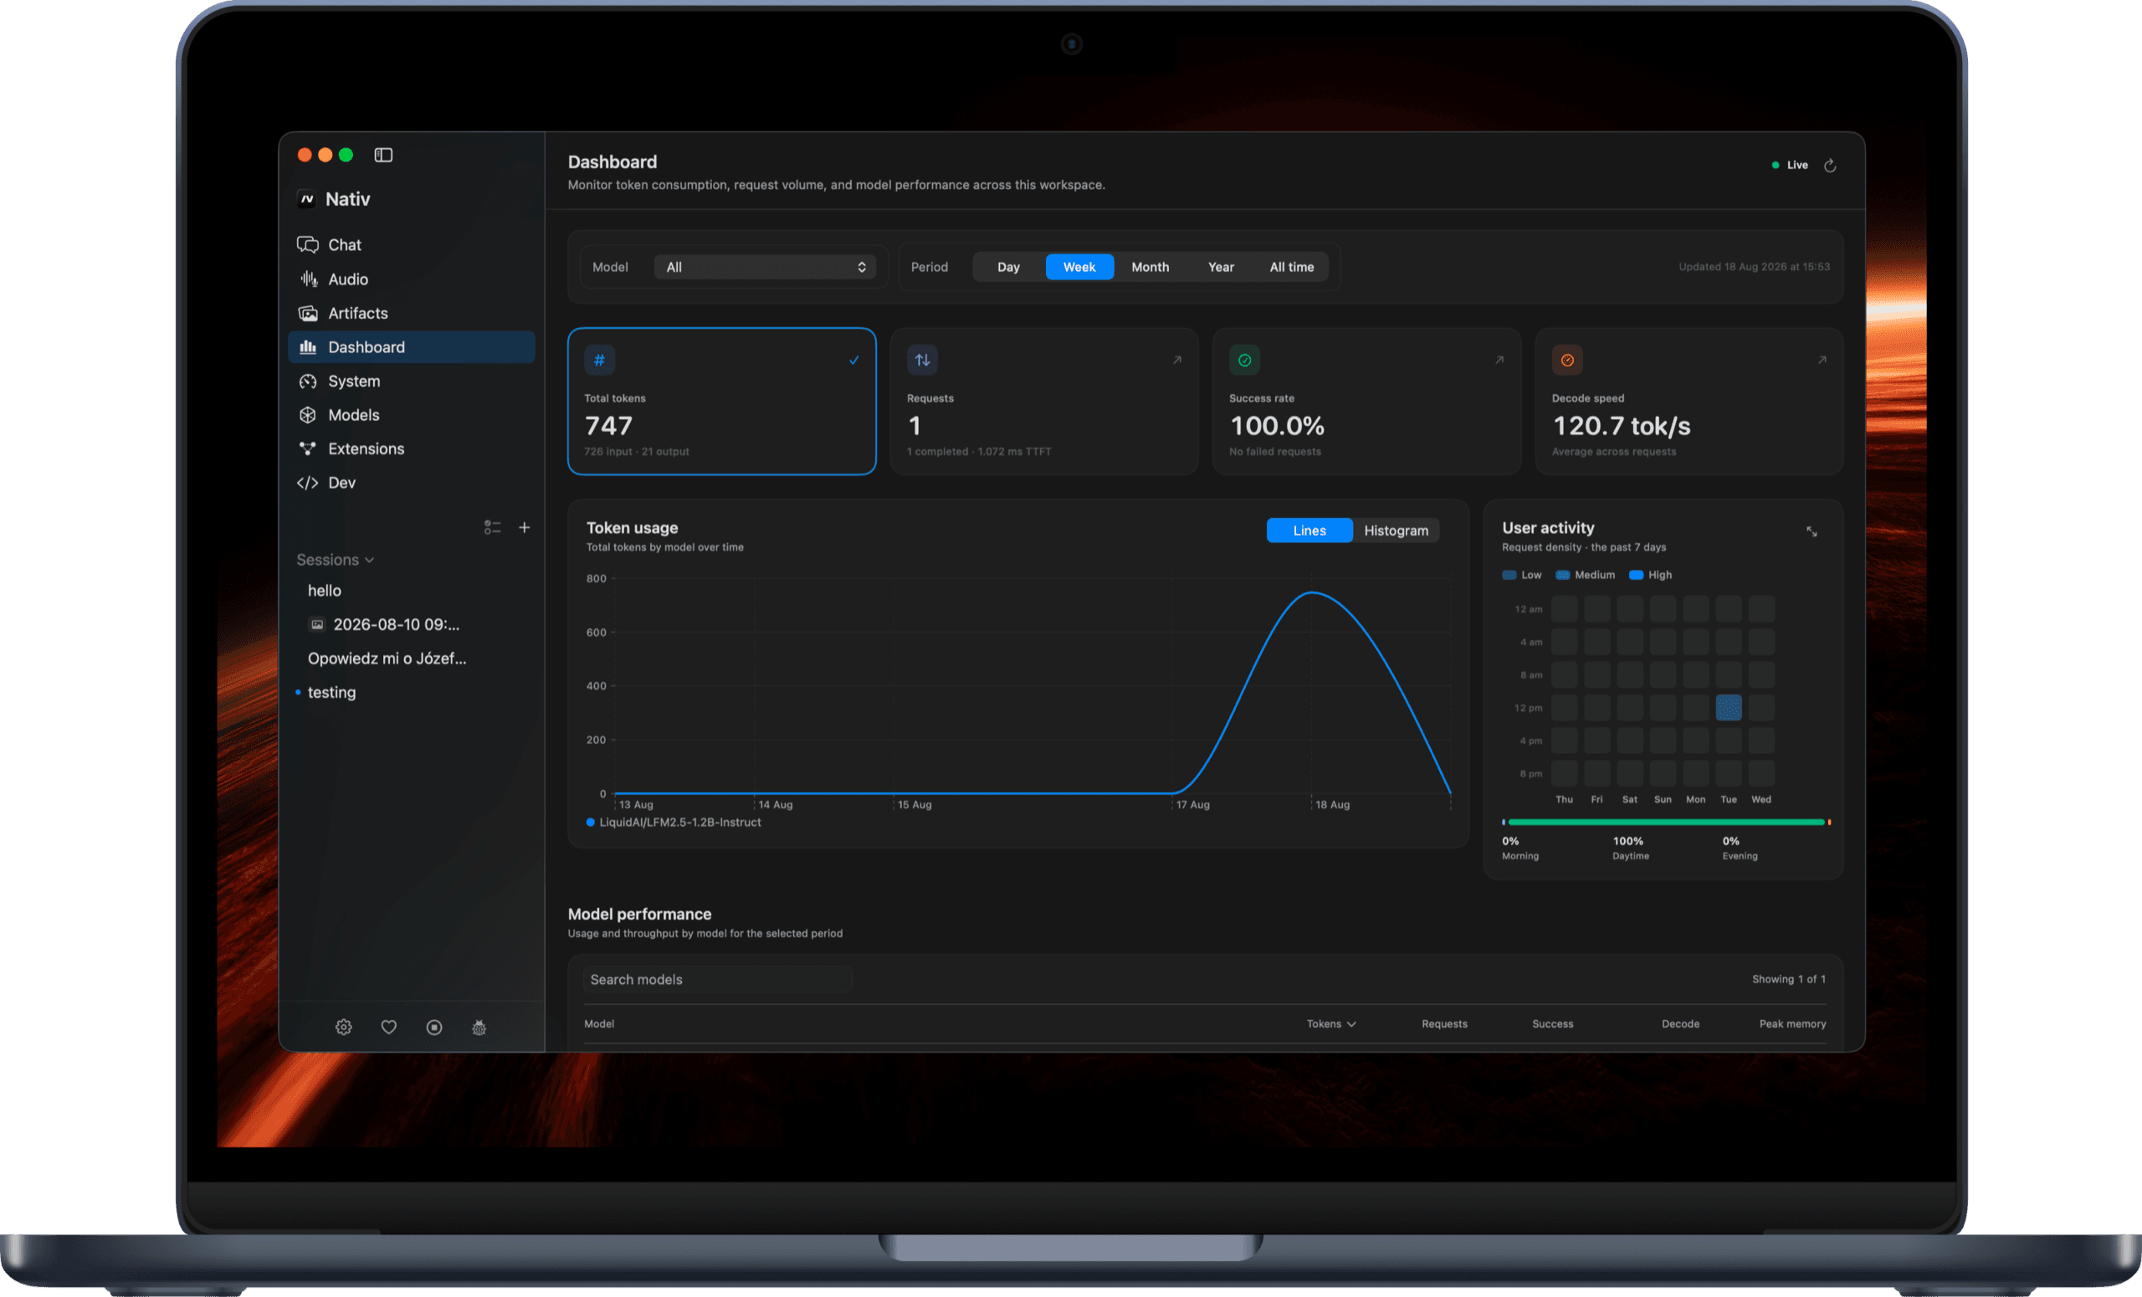
Task: Click the heart icon at sidebar bottom
Action: [x=388, y=1028]
